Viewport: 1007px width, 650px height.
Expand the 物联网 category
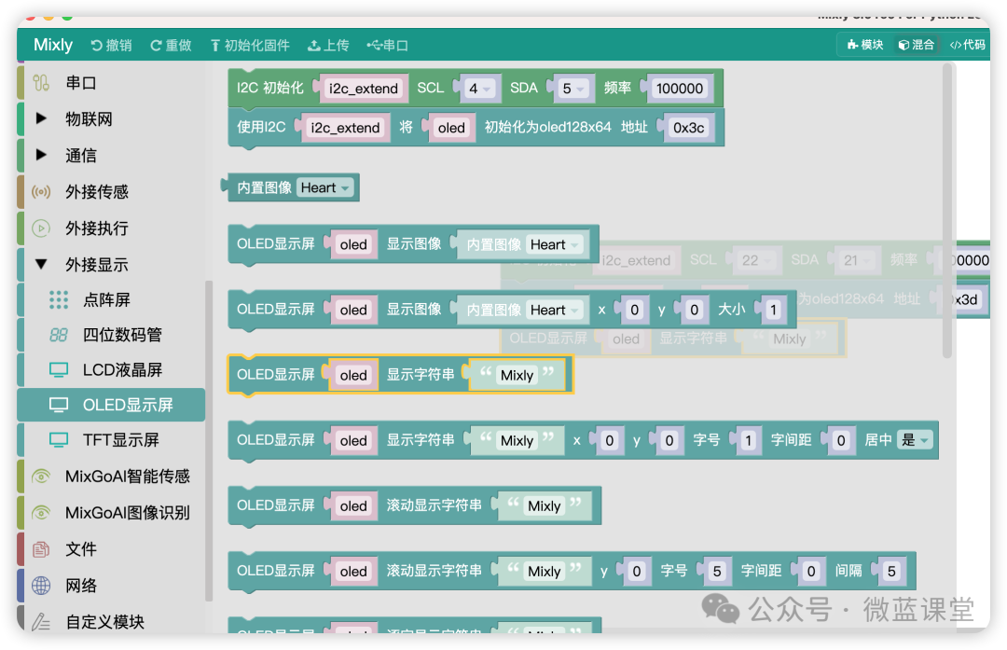41,118
